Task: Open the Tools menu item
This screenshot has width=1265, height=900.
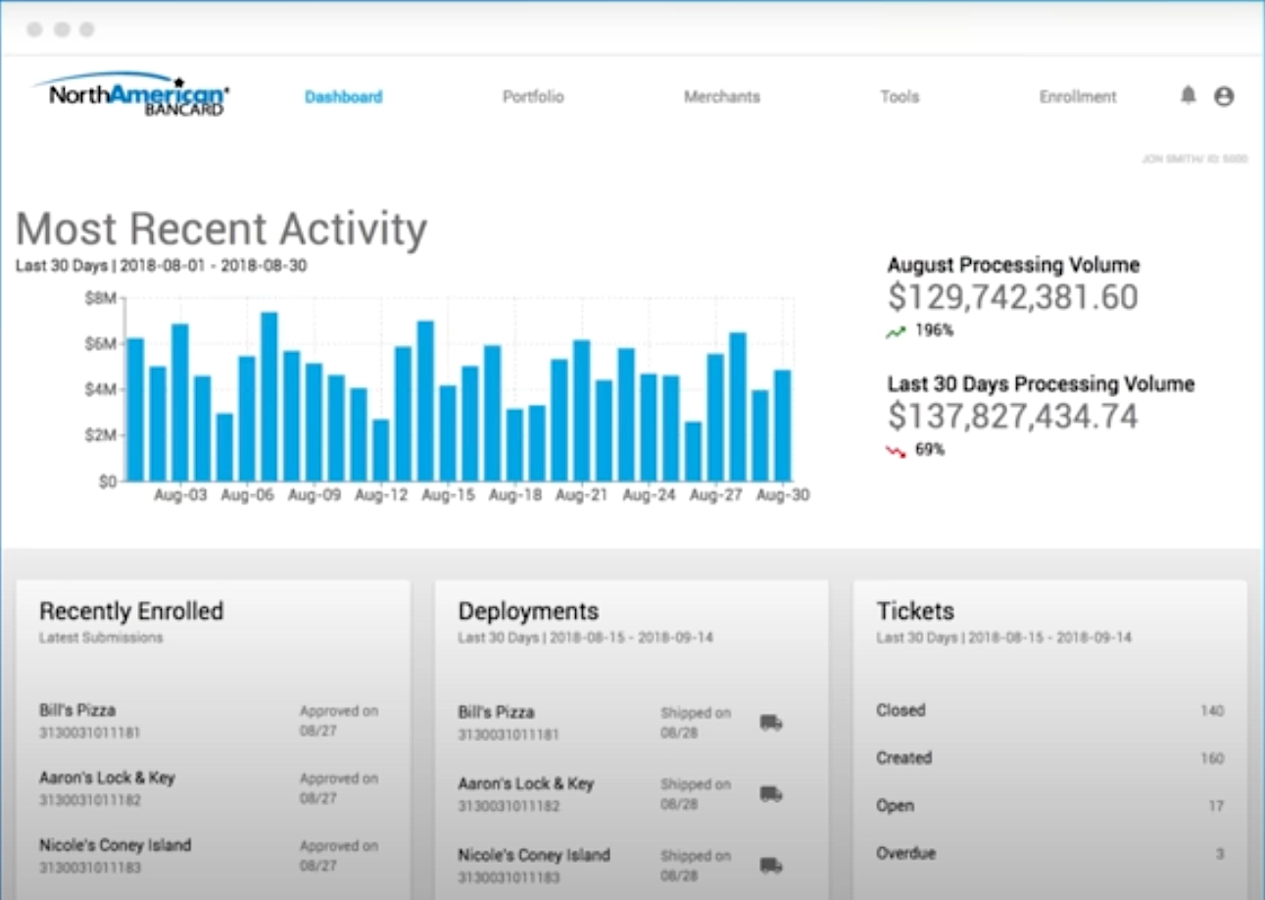Action: 900,97
